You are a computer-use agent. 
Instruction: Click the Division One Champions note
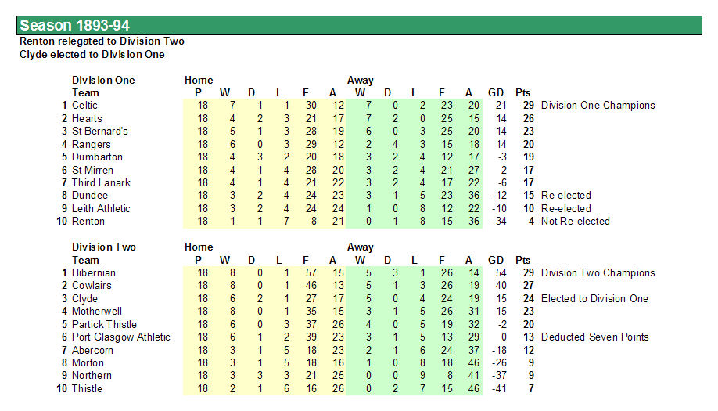(598, 106)
